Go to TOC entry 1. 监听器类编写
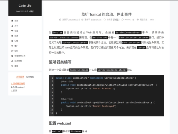This screenshot has width=178, height=134. 18,83
